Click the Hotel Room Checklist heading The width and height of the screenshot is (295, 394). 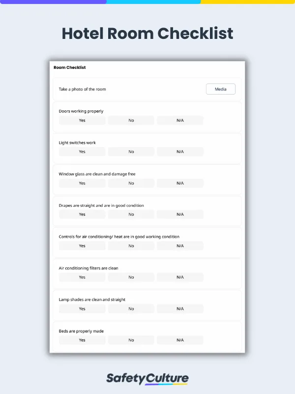(147, 33)
